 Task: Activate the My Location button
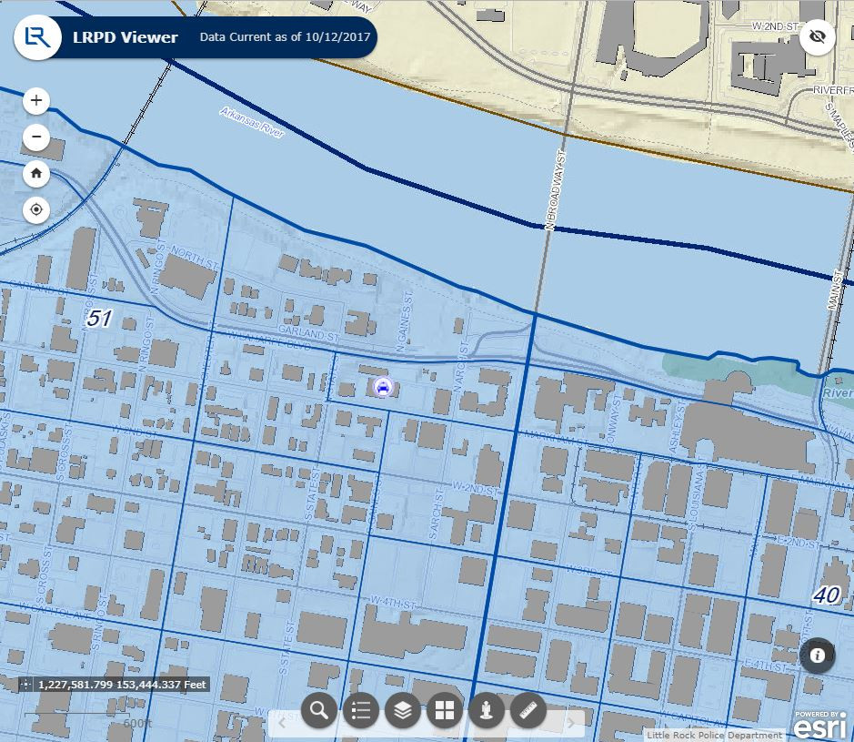point(35,209)
